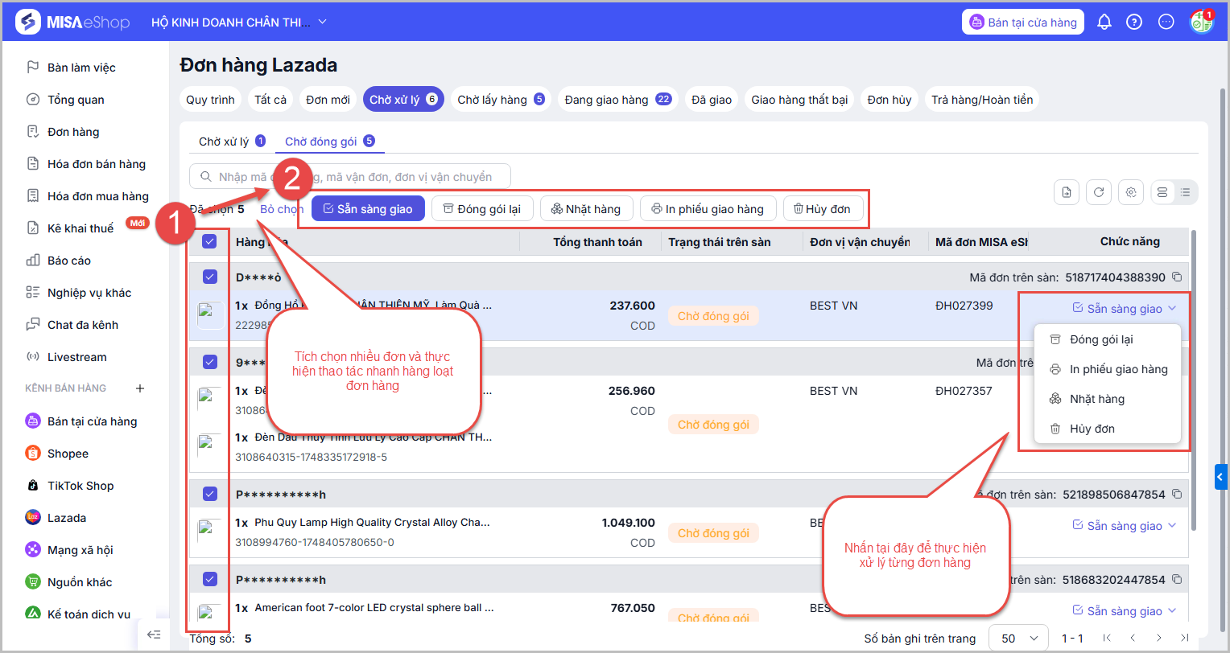The image size is (1230, 653).
Task: Click the Bỏ chọn link
Action: click(x=282, y=209)
